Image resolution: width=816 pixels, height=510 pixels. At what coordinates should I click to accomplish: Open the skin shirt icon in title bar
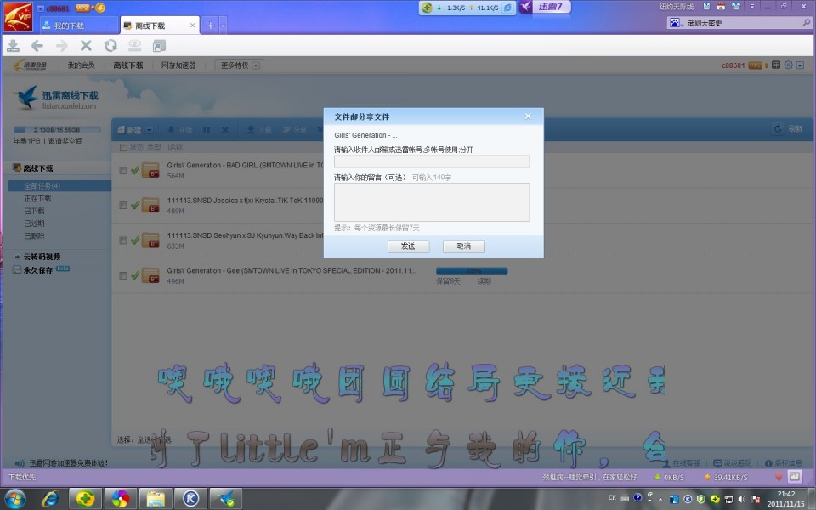[736, 6]
